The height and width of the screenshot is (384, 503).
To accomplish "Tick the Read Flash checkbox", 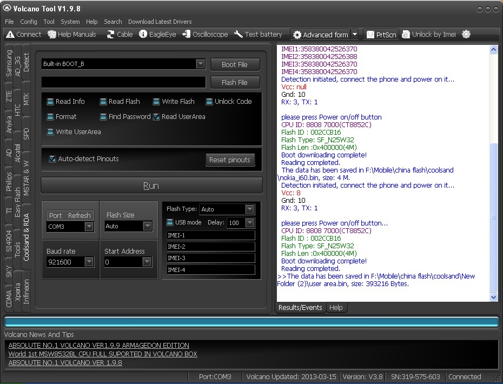I will point(103,102).
